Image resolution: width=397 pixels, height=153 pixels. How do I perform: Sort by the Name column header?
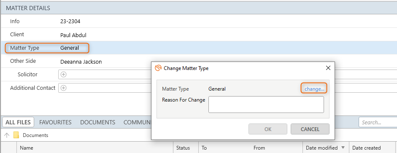point(95,148)
